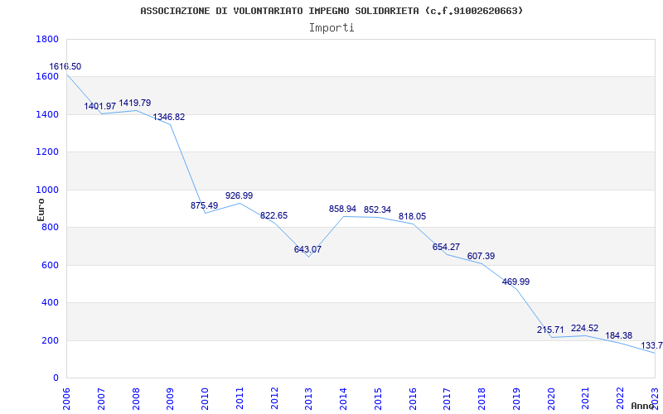Click the 224.52 data label
Viewport: 663px width, 414px height.
[585, 328]
